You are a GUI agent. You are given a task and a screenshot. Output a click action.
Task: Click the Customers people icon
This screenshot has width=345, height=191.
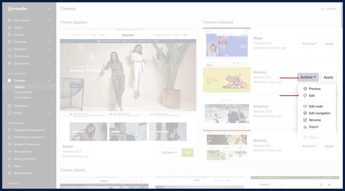[x=9, y=63]
